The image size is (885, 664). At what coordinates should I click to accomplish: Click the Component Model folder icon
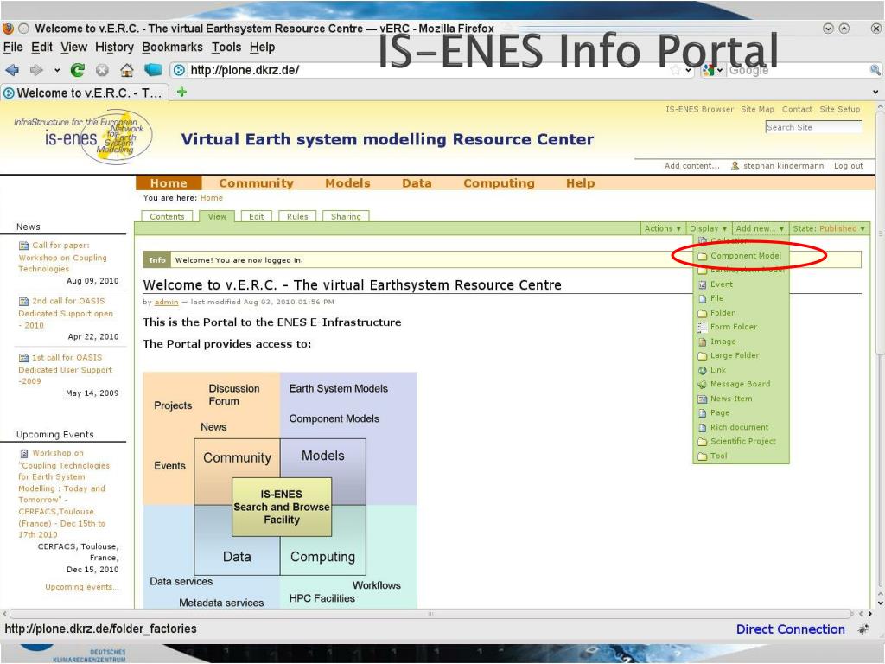coord(702,256)
